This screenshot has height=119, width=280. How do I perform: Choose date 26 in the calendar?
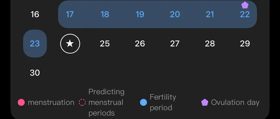(x=140, y=44)
